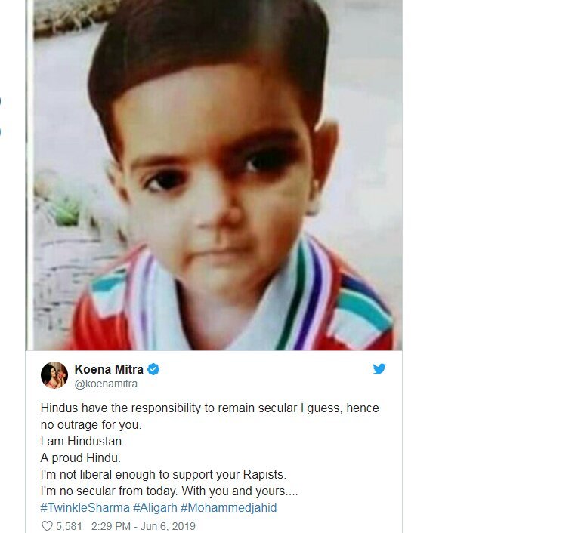
Task: Open the #Mohammedjahid hashtag link
Action: (229, 507)
